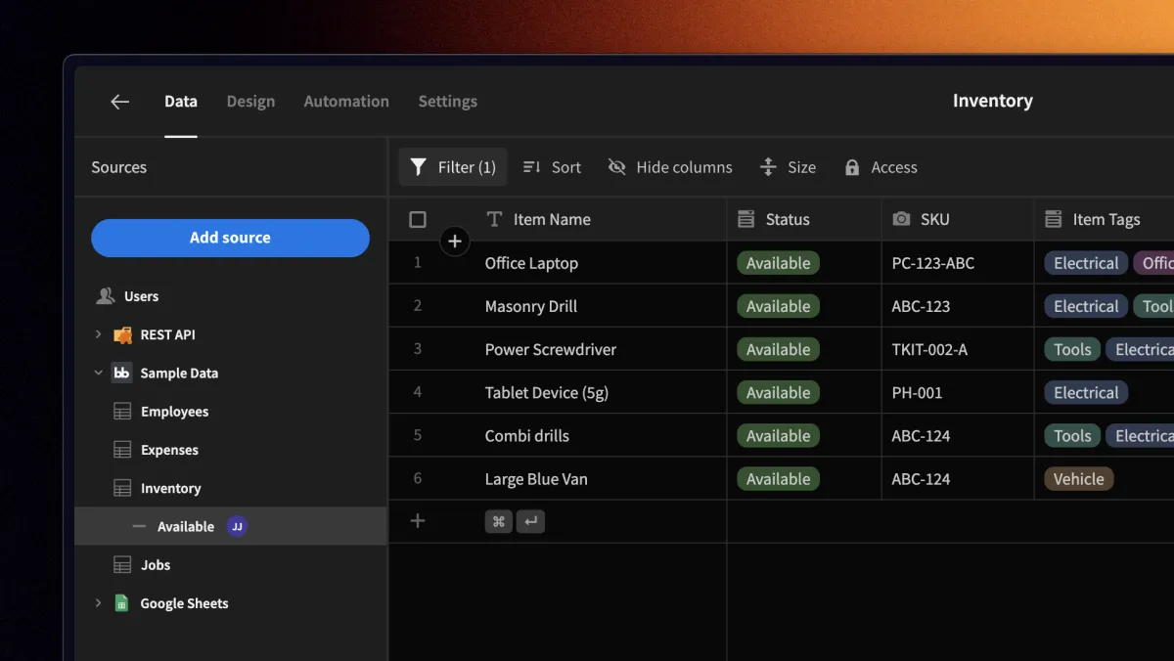Screen dimensions: 1174x661
Task: Go to the Settings tab
Action: 448,101
